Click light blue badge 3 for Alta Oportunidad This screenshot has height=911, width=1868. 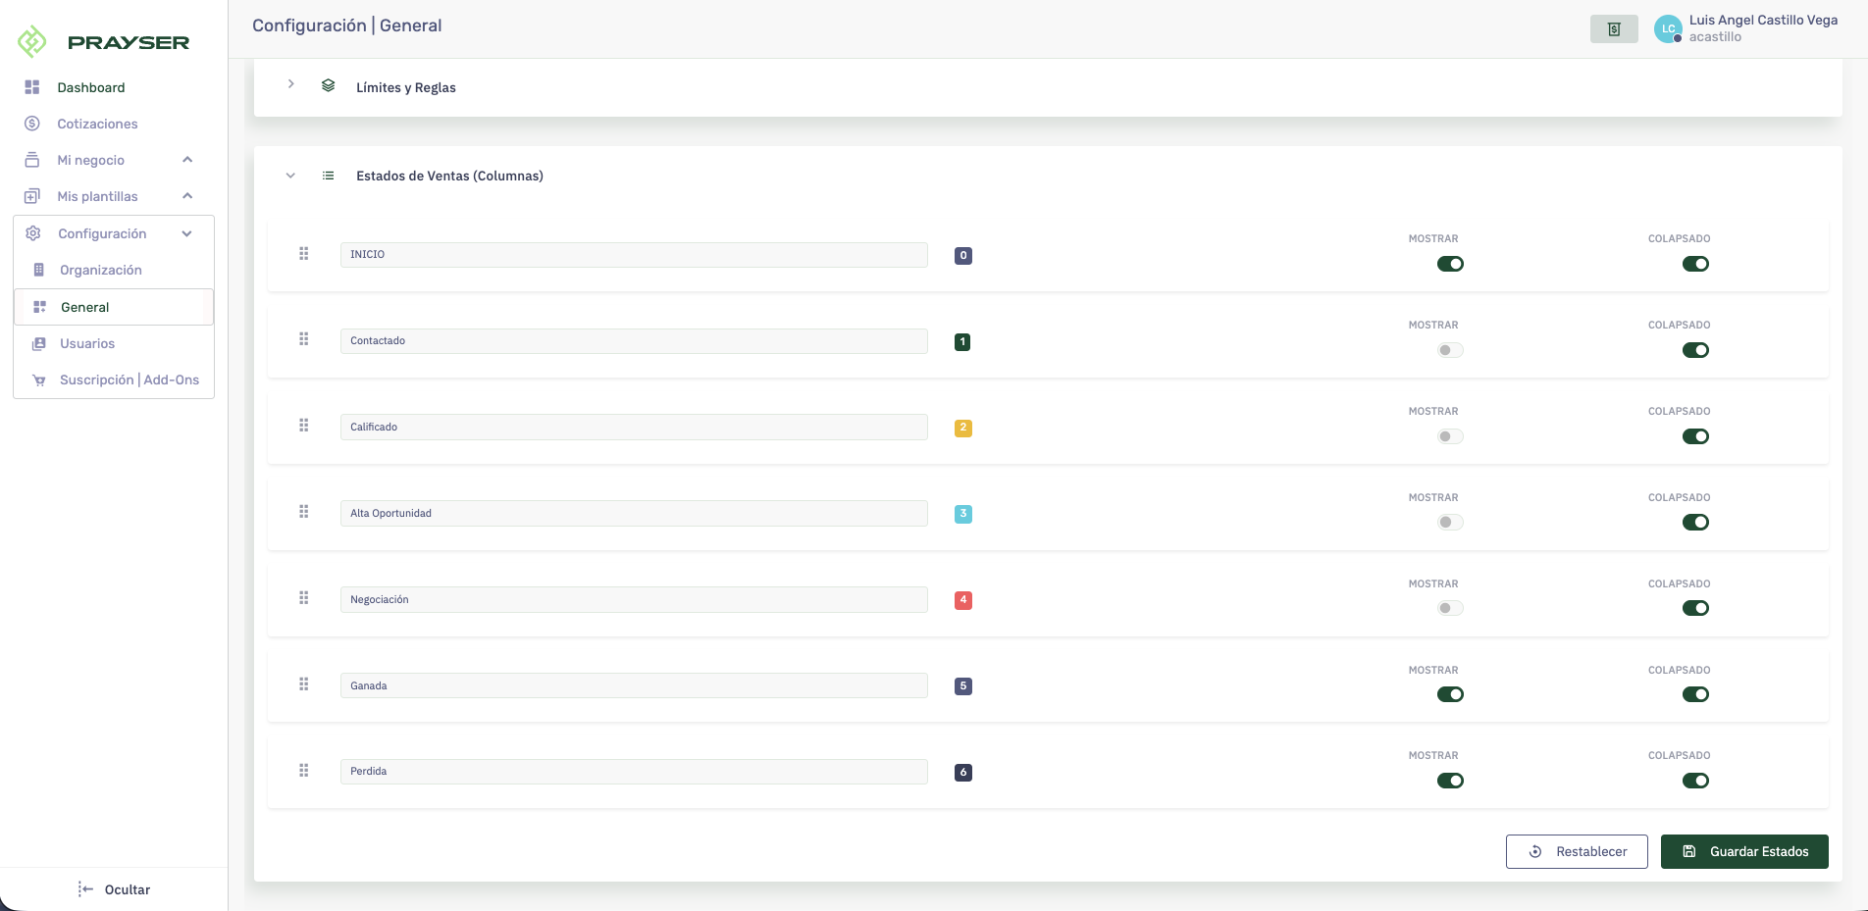tap(963, 514)
